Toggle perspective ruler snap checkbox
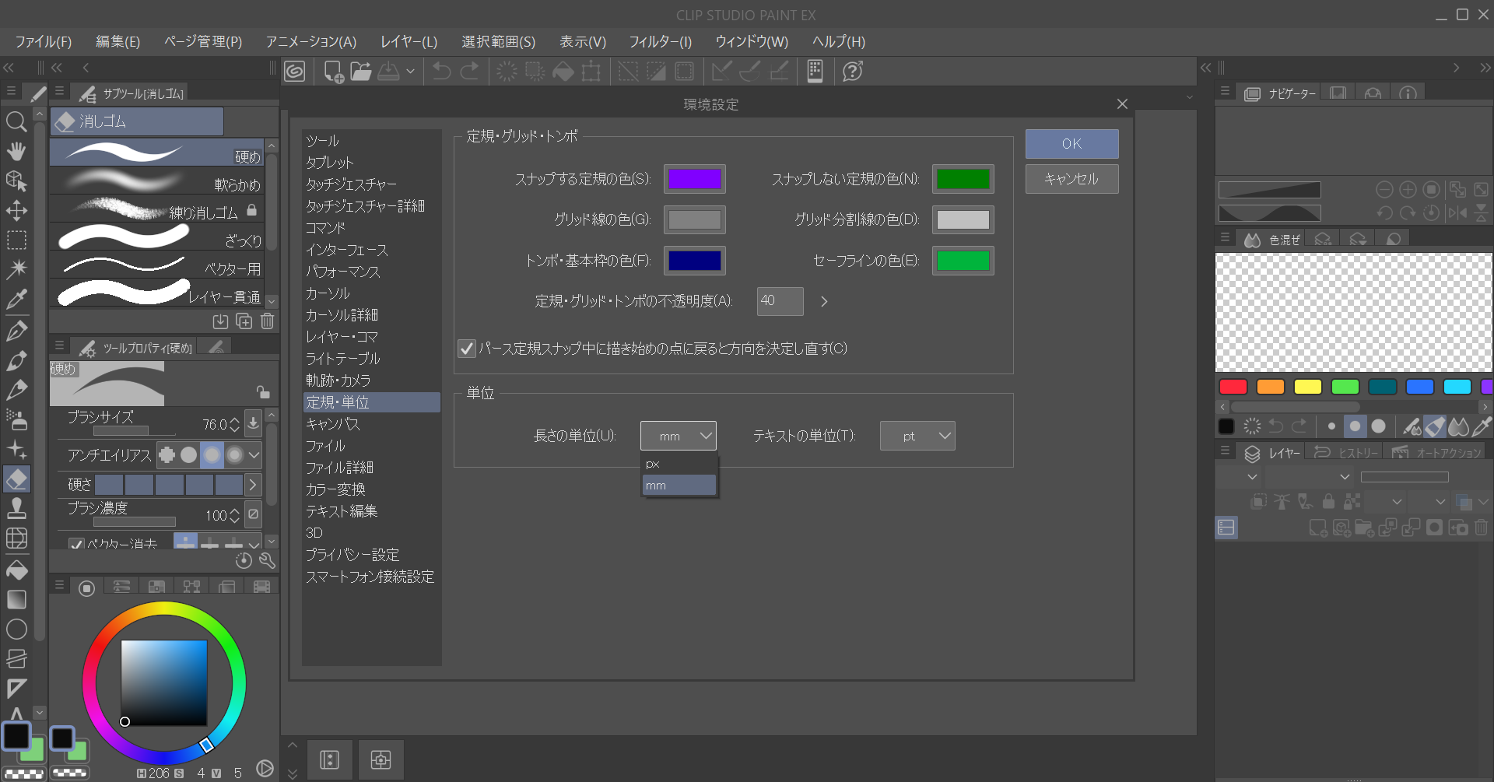Screen dimensions: 1494x782 coord(467,349)
